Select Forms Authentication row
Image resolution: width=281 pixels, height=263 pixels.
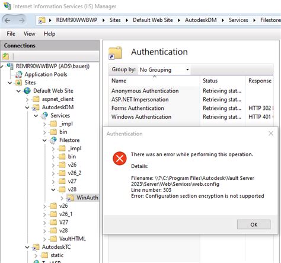(x=191, y=108)
